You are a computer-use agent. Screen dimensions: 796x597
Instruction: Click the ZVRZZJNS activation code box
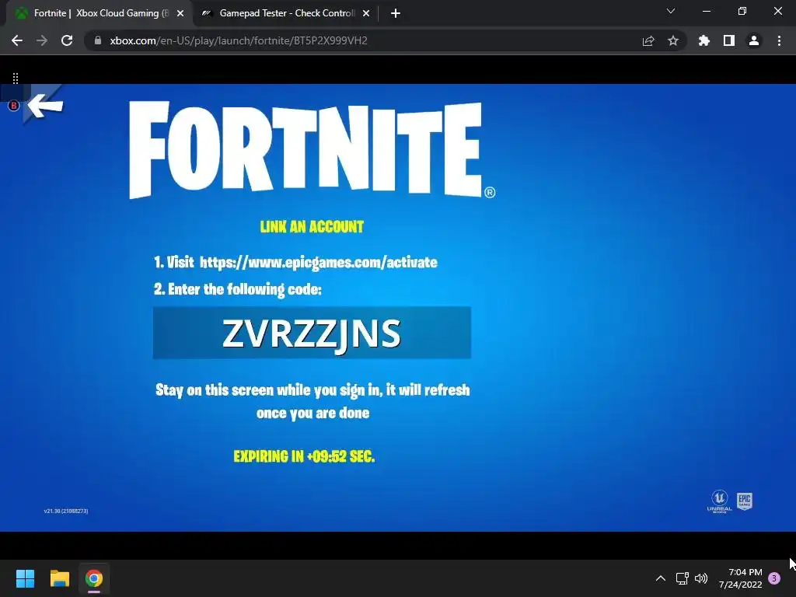[312, 333]
